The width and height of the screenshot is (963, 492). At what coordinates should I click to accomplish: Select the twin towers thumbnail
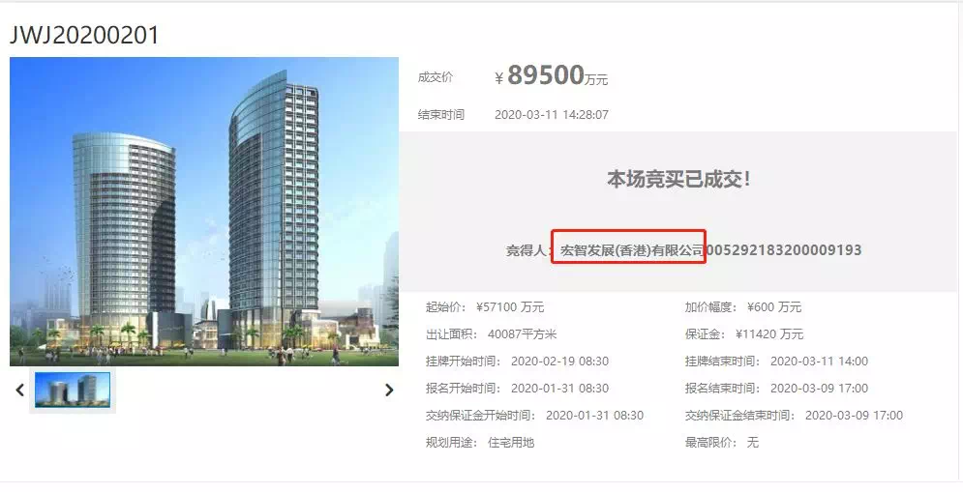pos(73,390)
